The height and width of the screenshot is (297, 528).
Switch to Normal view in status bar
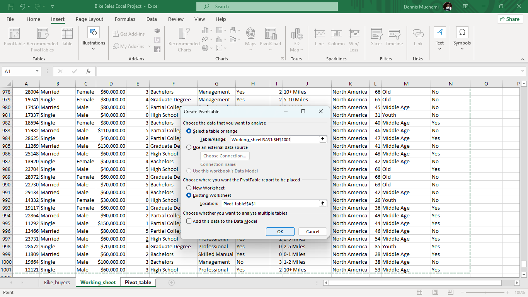[420, 292]
